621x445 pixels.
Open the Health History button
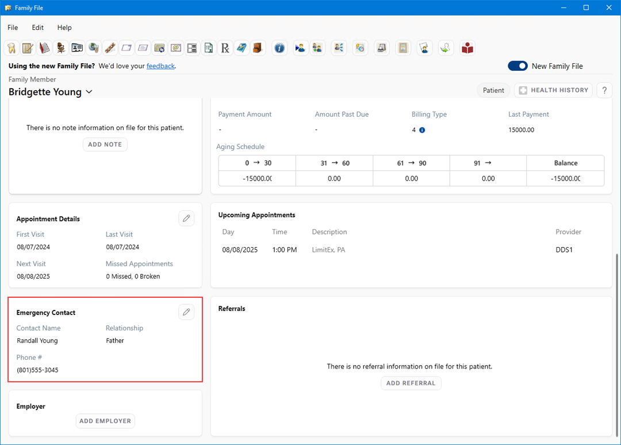pyautogui.click(x=553, y=90)
